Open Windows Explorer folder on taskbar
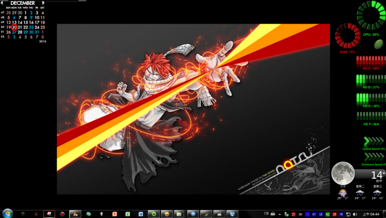 (x=179, y=214)
